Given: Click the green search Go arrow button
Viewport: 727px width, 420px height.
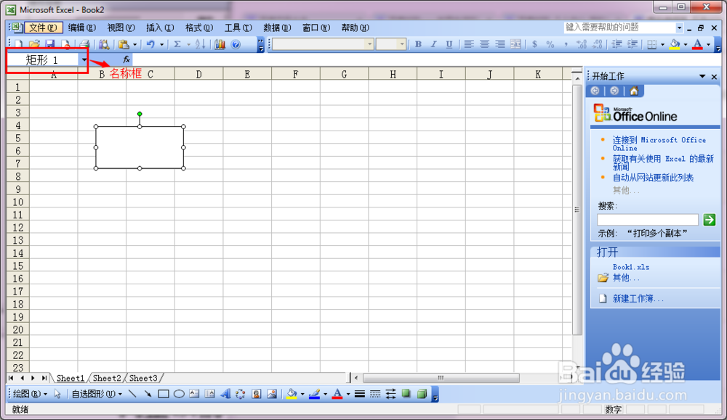Looking at the screenshot, I should point(710,220).
